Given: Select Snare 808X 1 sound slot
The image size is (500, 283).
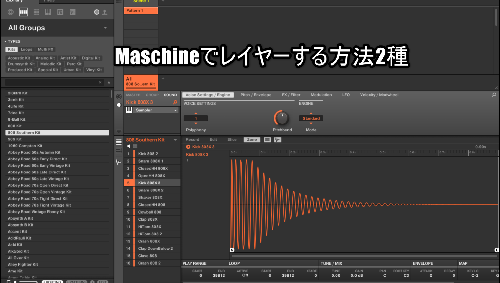Looking at the screenshot, I should (151, 161).
